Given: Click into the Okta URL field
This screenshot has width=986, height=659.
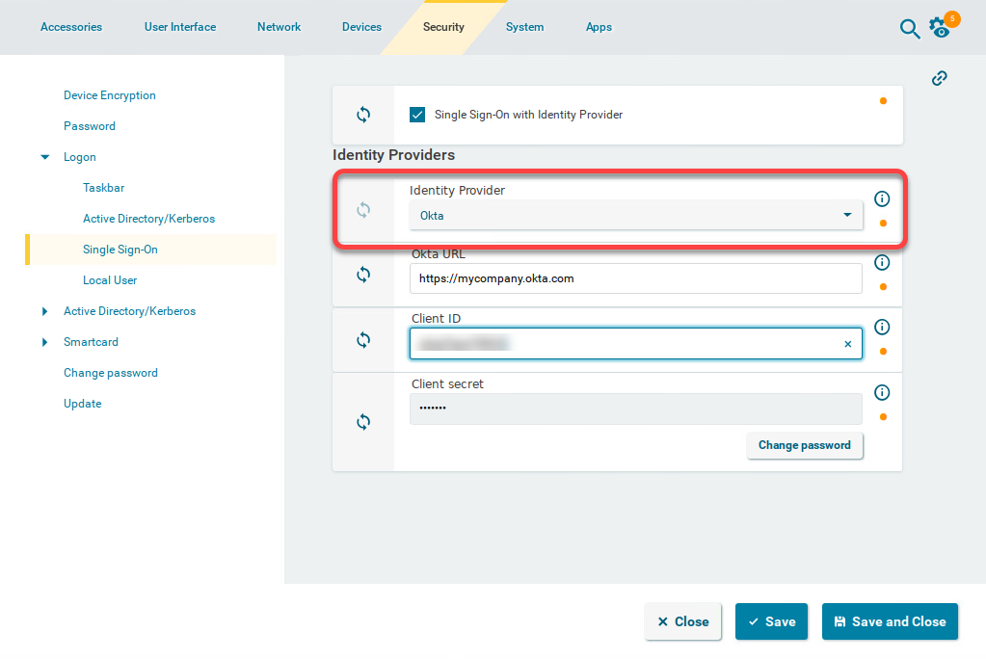Looking at the screenshot, I should (635, 278).
